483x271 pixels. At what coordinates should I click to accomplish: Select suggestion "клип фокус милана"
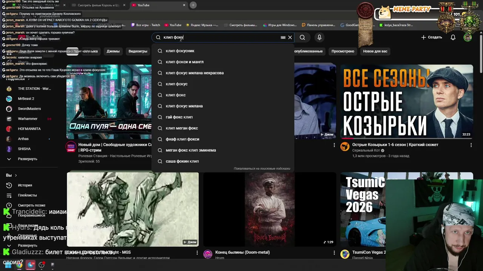(x=223, y=106)
